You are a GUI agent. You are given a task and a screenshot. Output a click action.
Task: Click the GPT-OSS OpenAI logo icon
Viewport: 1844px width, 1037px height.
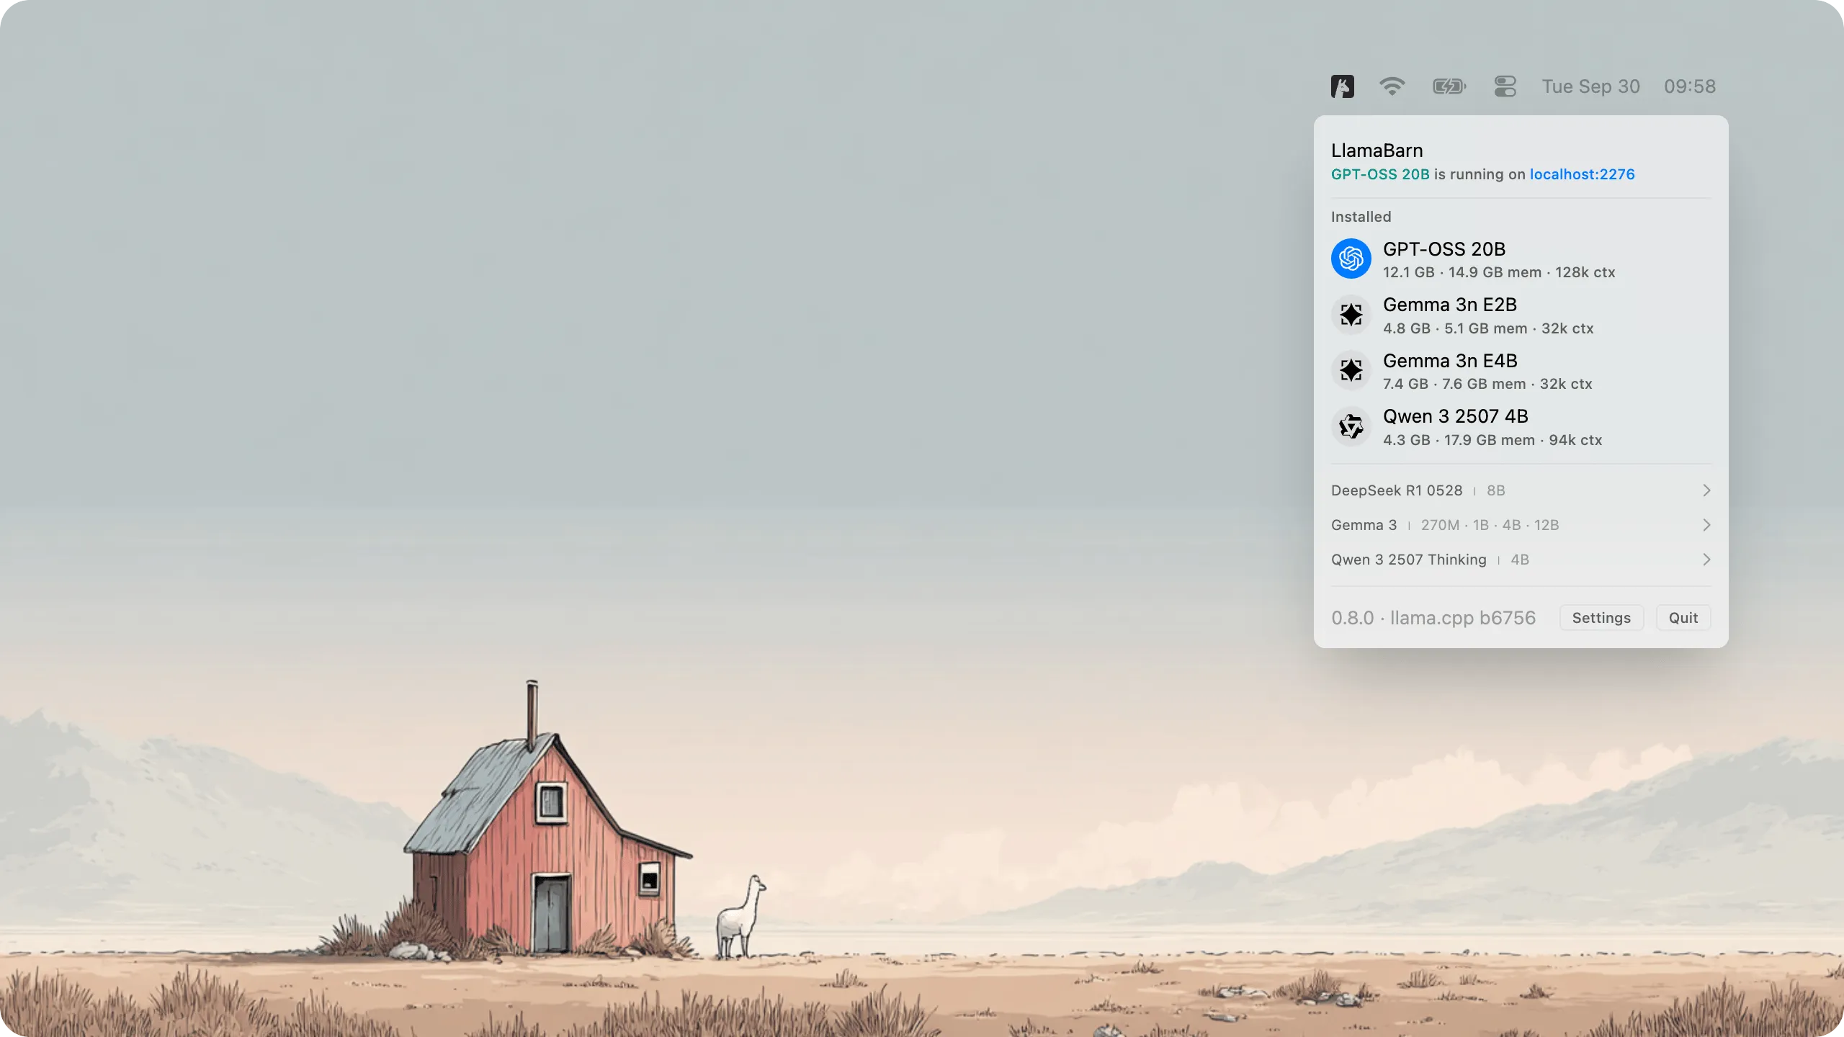pyautogui.click(x=1351, y=258)
